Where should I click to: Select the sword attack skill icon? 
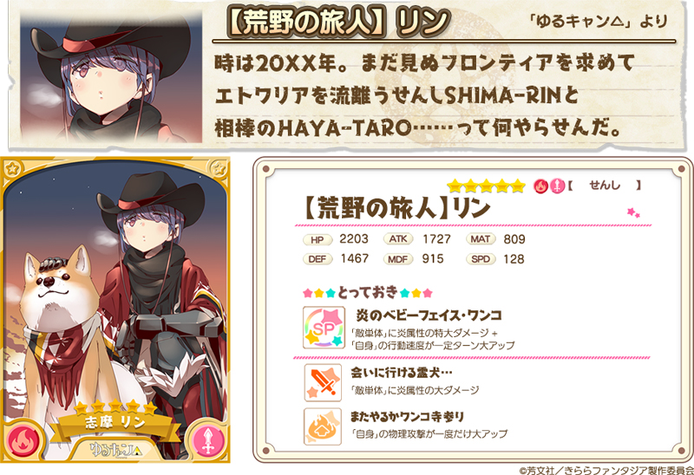[x=323, y=382]
